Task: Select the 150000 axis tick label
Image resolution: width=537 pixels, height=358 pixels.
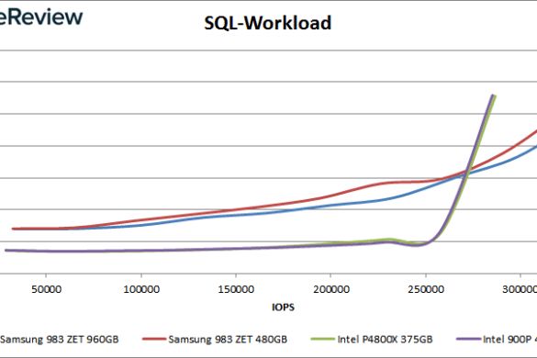Action: coord(236,289)
